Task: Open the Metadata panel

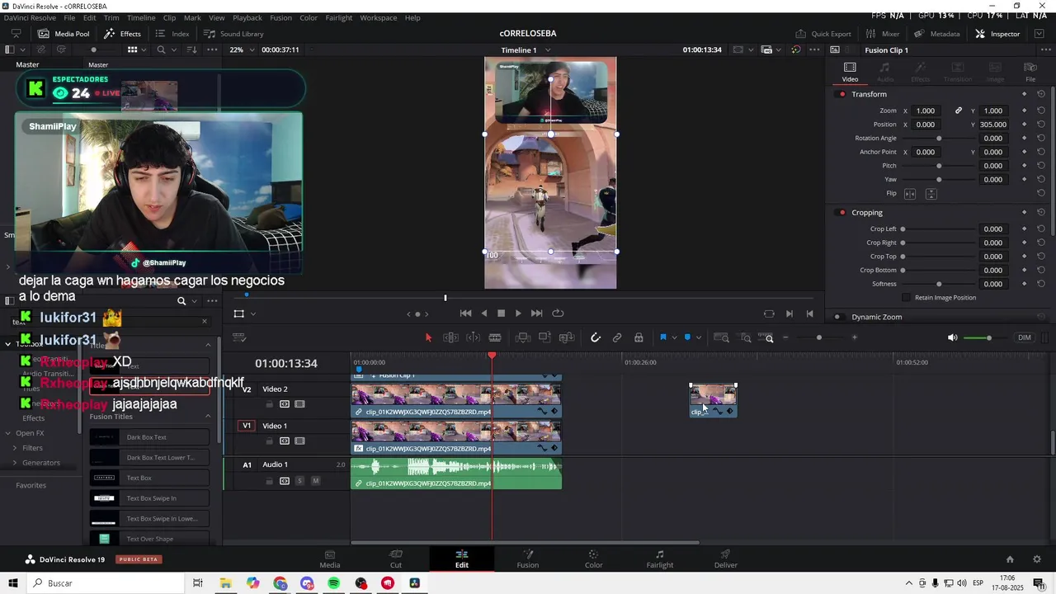Action: [x=937, y=34]
